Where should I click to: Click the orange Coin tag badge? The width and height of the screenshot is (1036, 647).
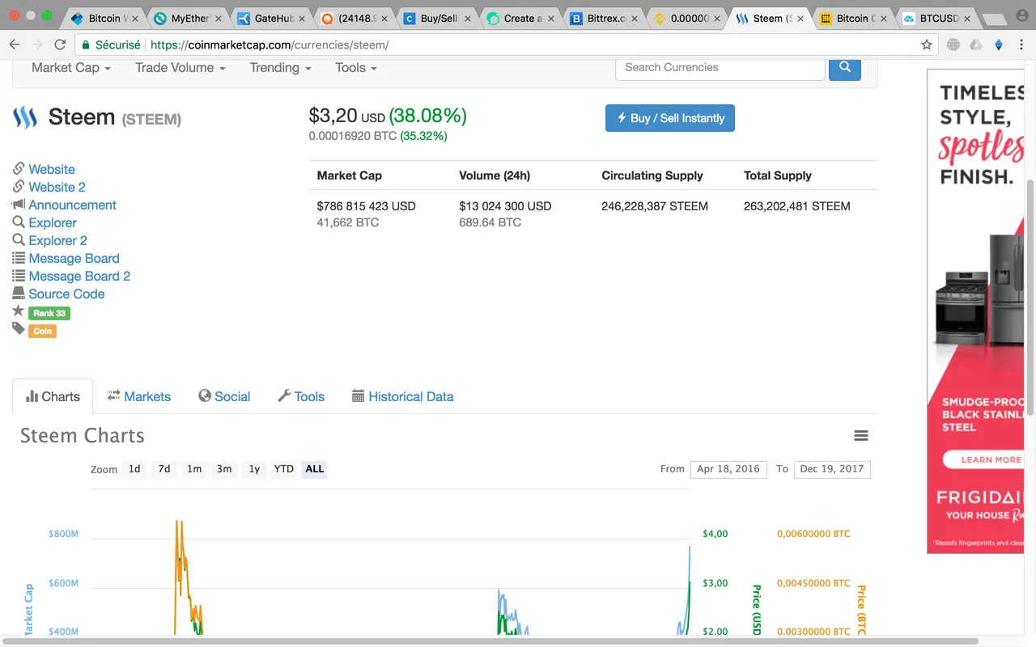[43, 331]
